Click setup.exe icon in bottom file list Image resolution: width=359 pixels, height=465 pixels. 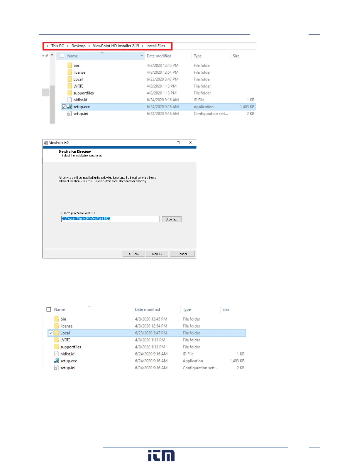[x=57, y=361]
